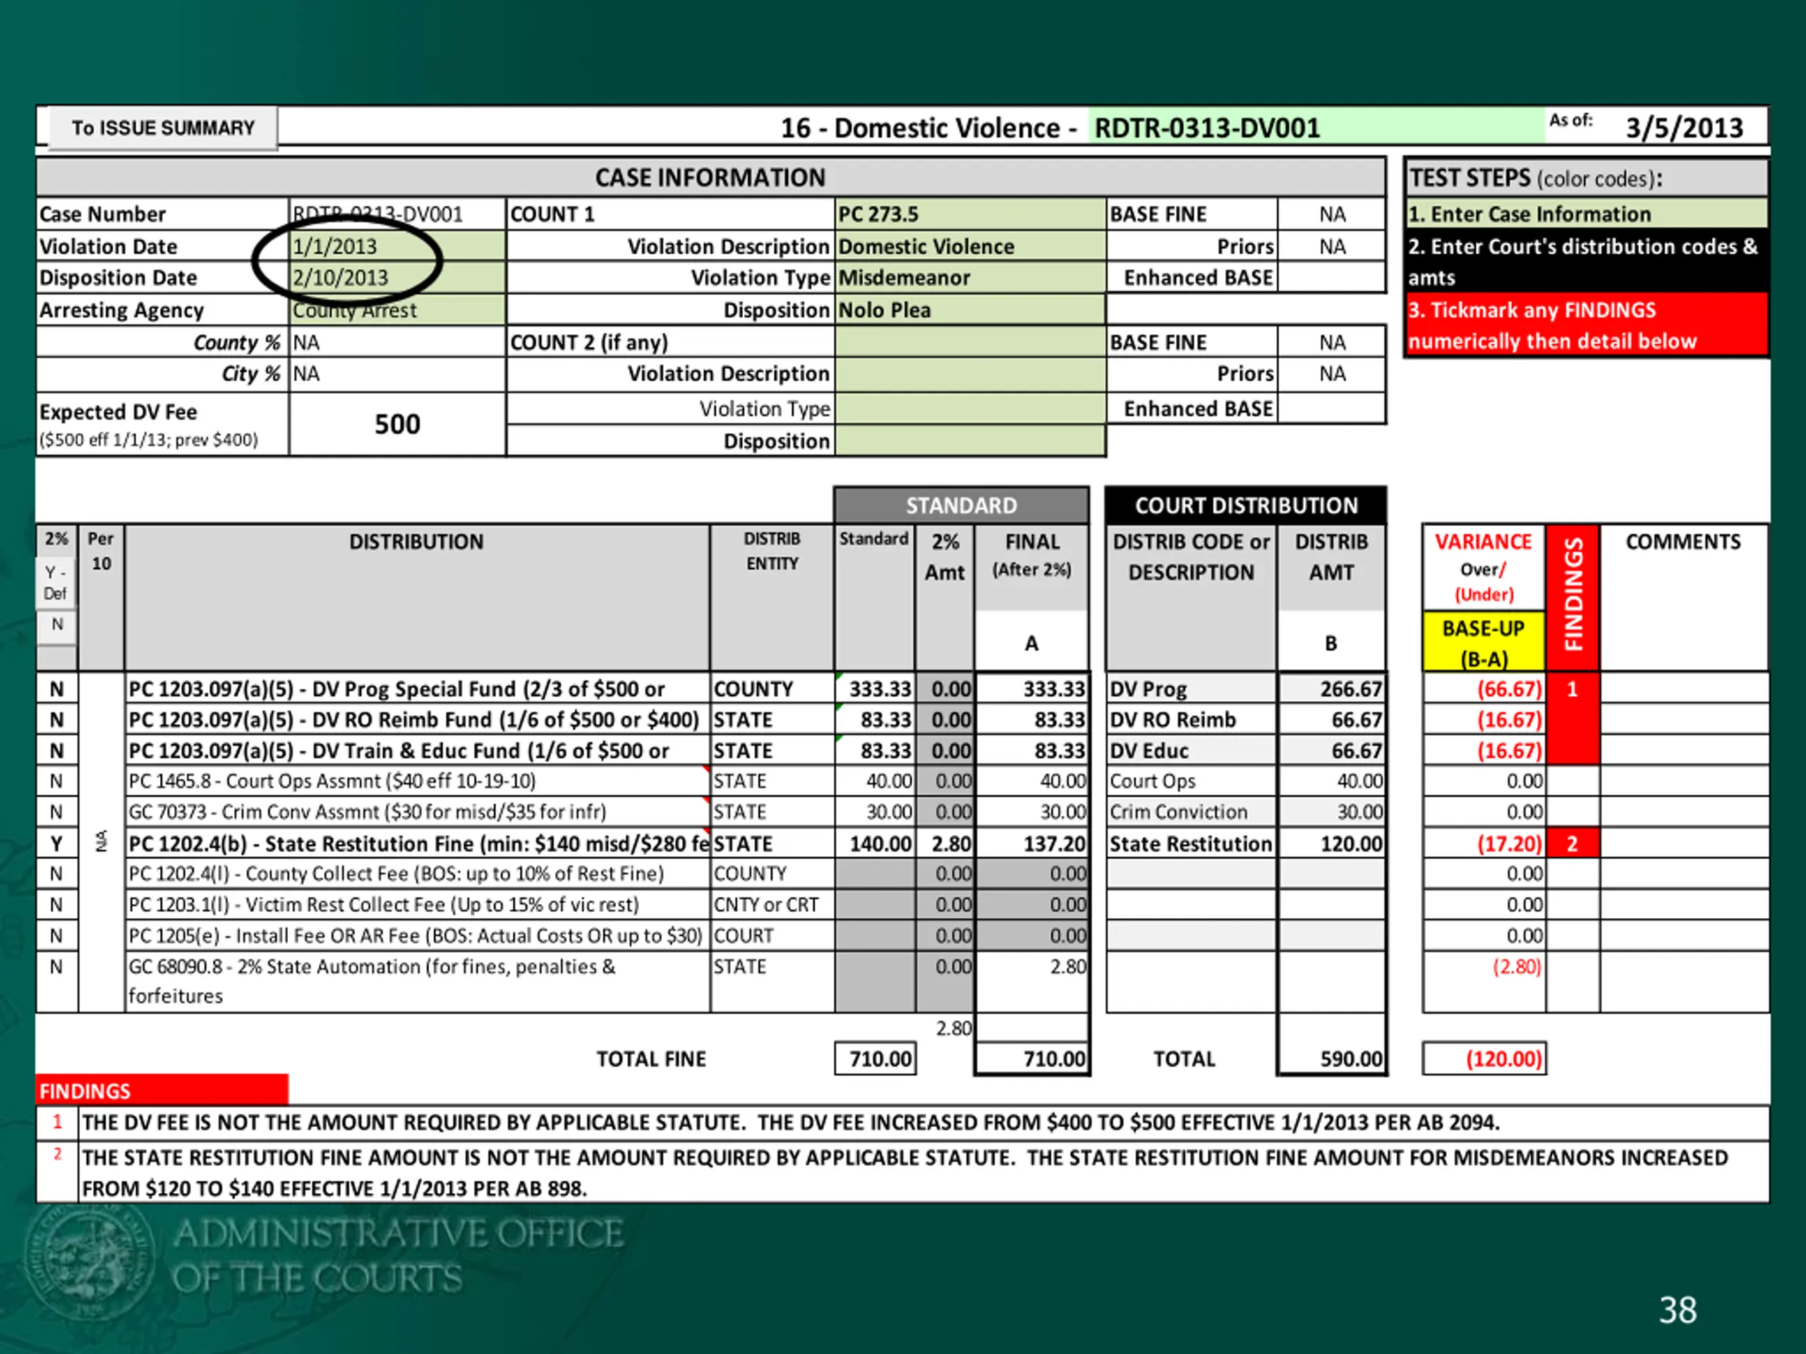Image resolution: width=1806 pixels, height=1354 pixels.
Task: Click the 120.00 State Restitution distrib amount
Action: [1332, 843]
